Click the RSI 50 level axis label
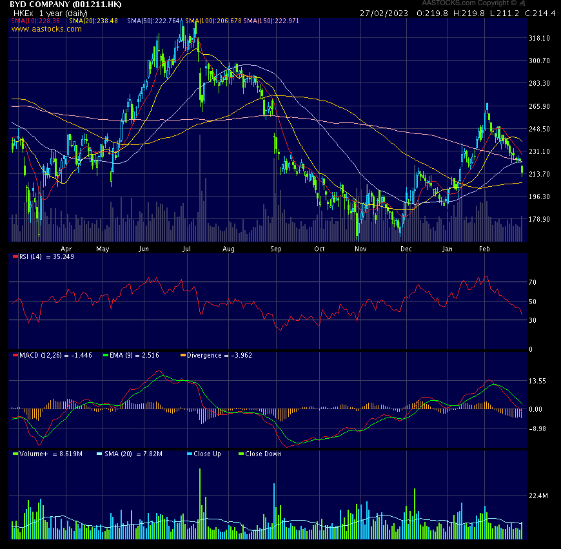This screenshot has width=561, height=549. coord(533,302)
